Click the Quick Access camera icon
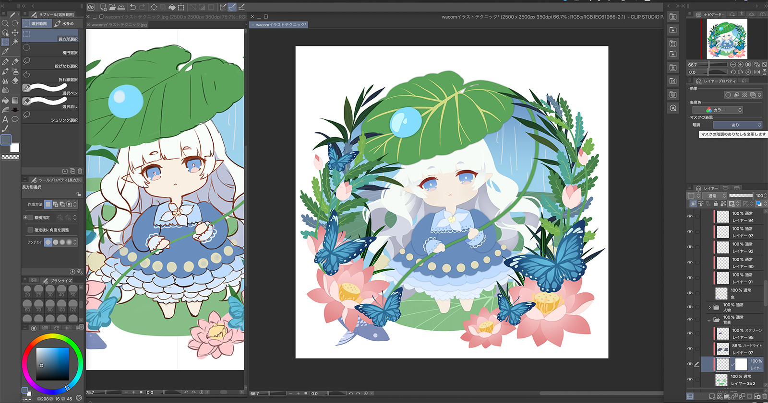Image resolution: width=768 pixels, height=403 pixels. [673, 95]
